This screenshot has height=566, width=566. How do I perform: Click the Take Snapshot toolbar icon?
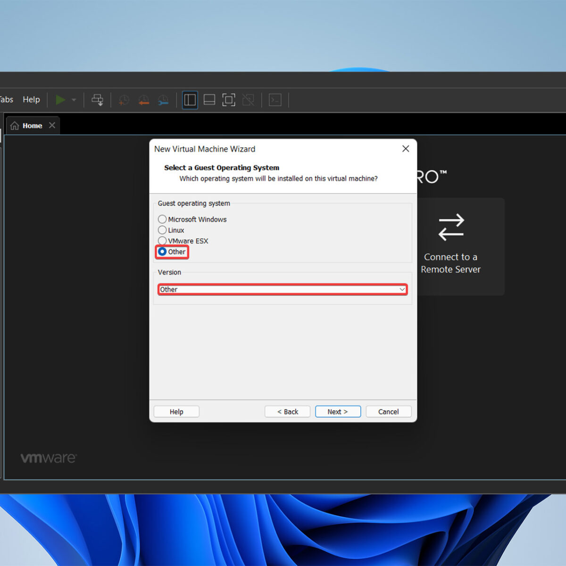coord(124,100)
